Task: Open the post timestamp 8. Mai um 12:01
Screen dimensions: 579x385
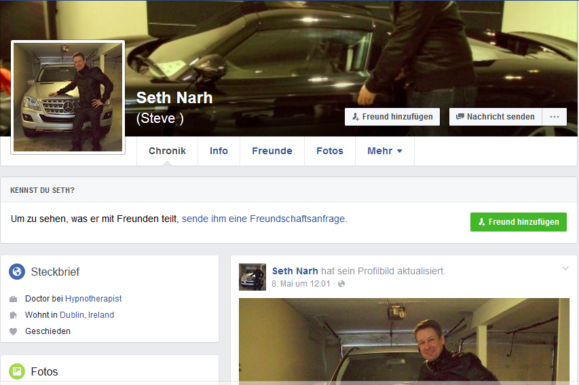Action: click(301, 284)
